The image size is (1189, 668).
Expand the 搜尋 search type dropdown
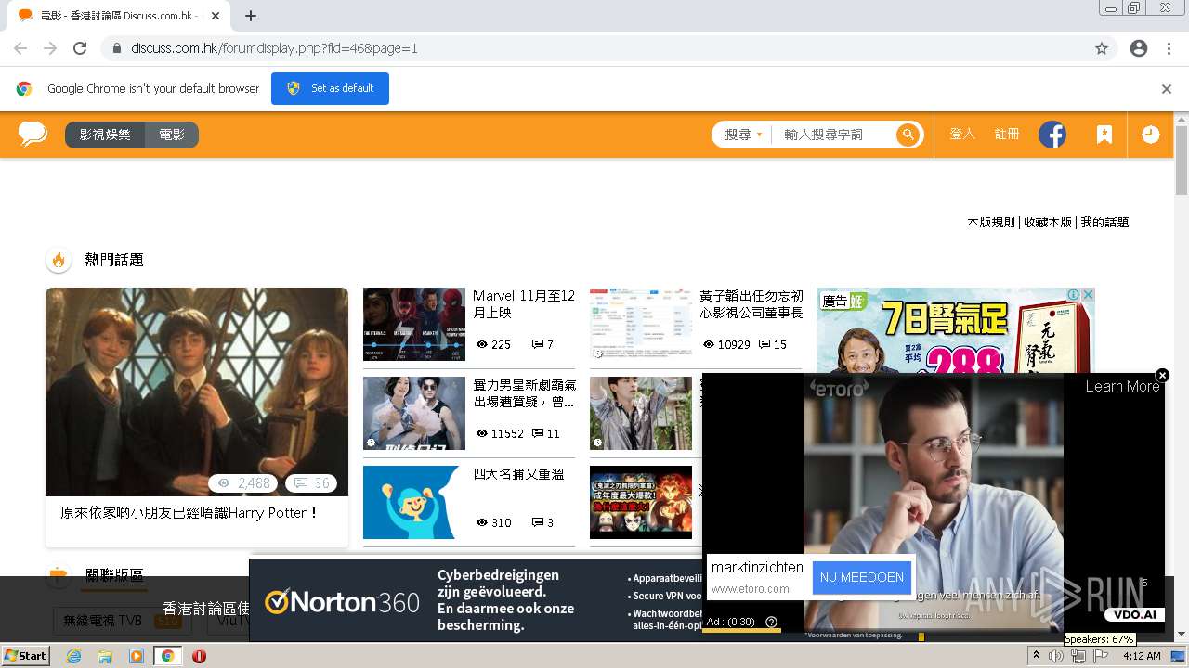[x=743, y=135]
